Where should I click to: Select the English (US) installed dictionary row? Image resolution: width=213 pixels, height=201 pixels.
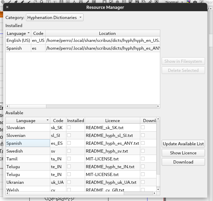tap(18, 41)
